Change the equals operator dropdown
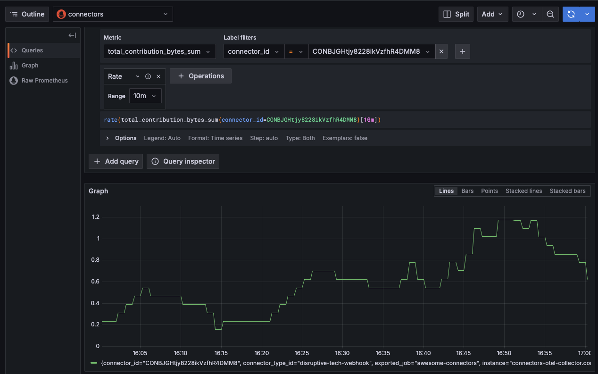The height and width of the screenshot is (374, 598). pyautogui.click(x=296, y=51)
